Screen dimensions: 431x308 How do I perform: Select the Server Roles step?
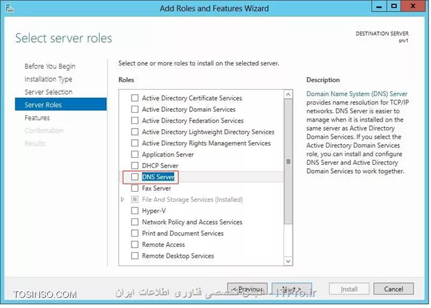[x=61, y=104]
